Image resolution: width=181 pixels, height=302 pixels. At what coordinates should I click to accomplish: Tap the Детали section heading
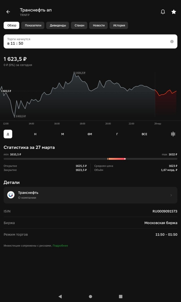pyautogui.click(x=12, y=182)
